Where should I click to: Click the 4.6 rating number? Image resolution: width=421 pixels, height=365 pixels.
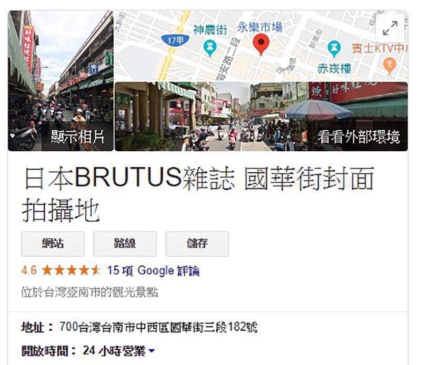click(x=29, y=270)
